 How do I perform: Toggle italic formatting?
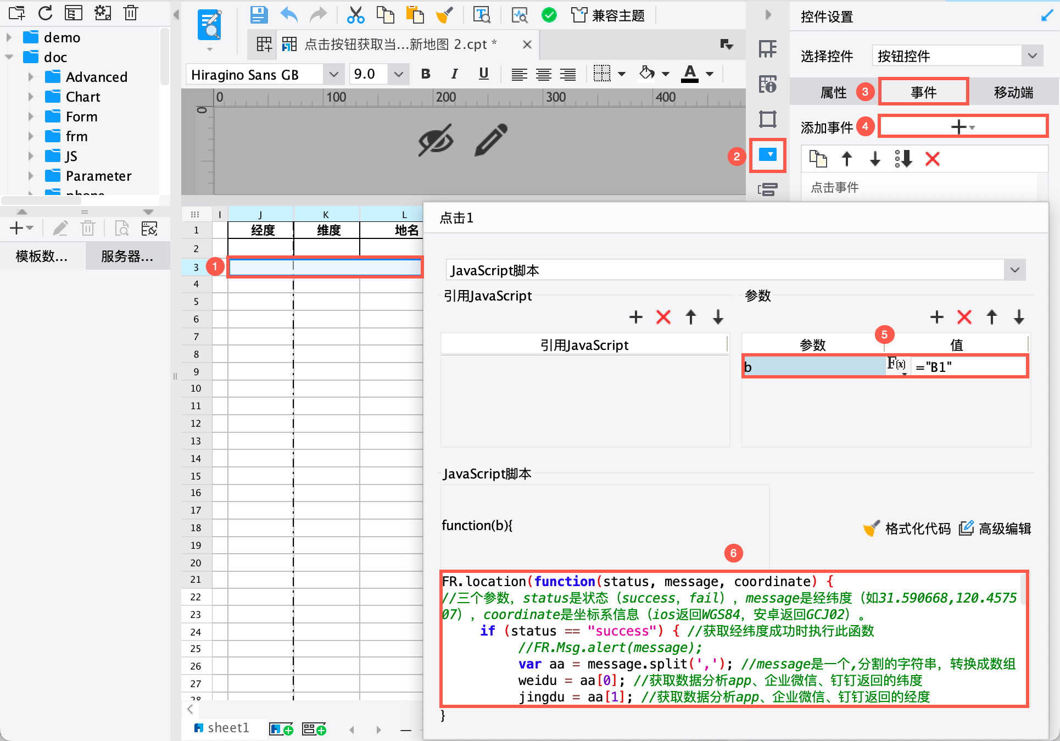coord(454,74)
